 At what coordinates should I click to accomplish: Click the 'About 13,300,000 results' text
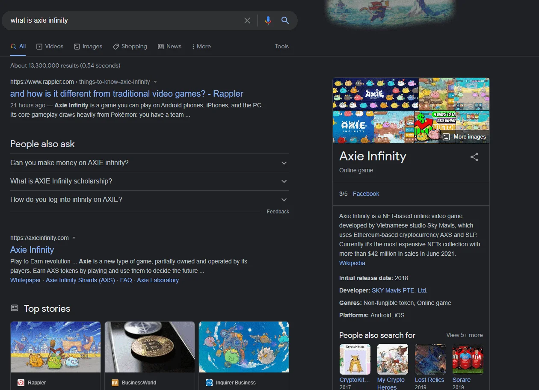point(65,66)
